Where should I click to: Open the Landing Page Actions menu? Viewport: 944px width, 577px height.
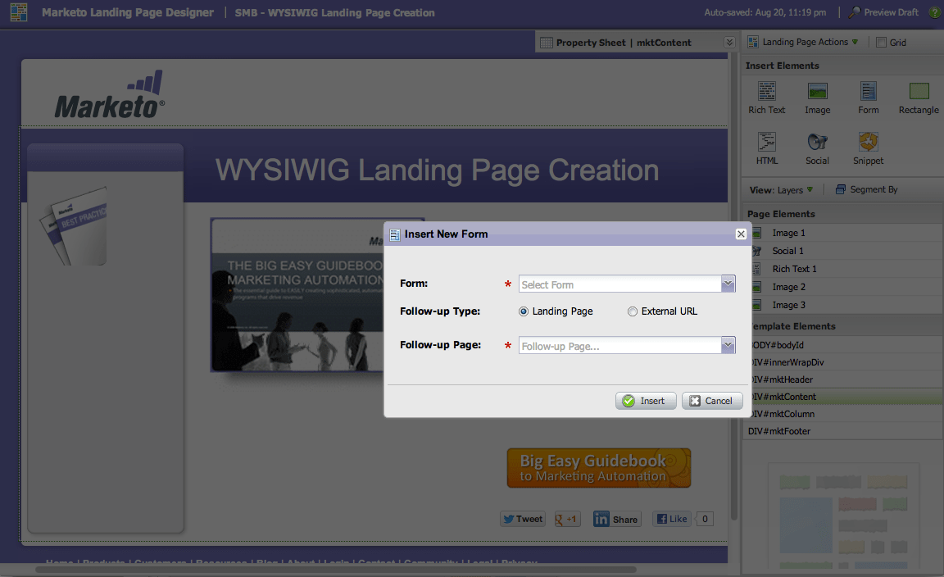tap(802, 39)
